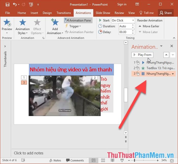Click Move Earlier in Reorder Animation

[x=149, y=26]
